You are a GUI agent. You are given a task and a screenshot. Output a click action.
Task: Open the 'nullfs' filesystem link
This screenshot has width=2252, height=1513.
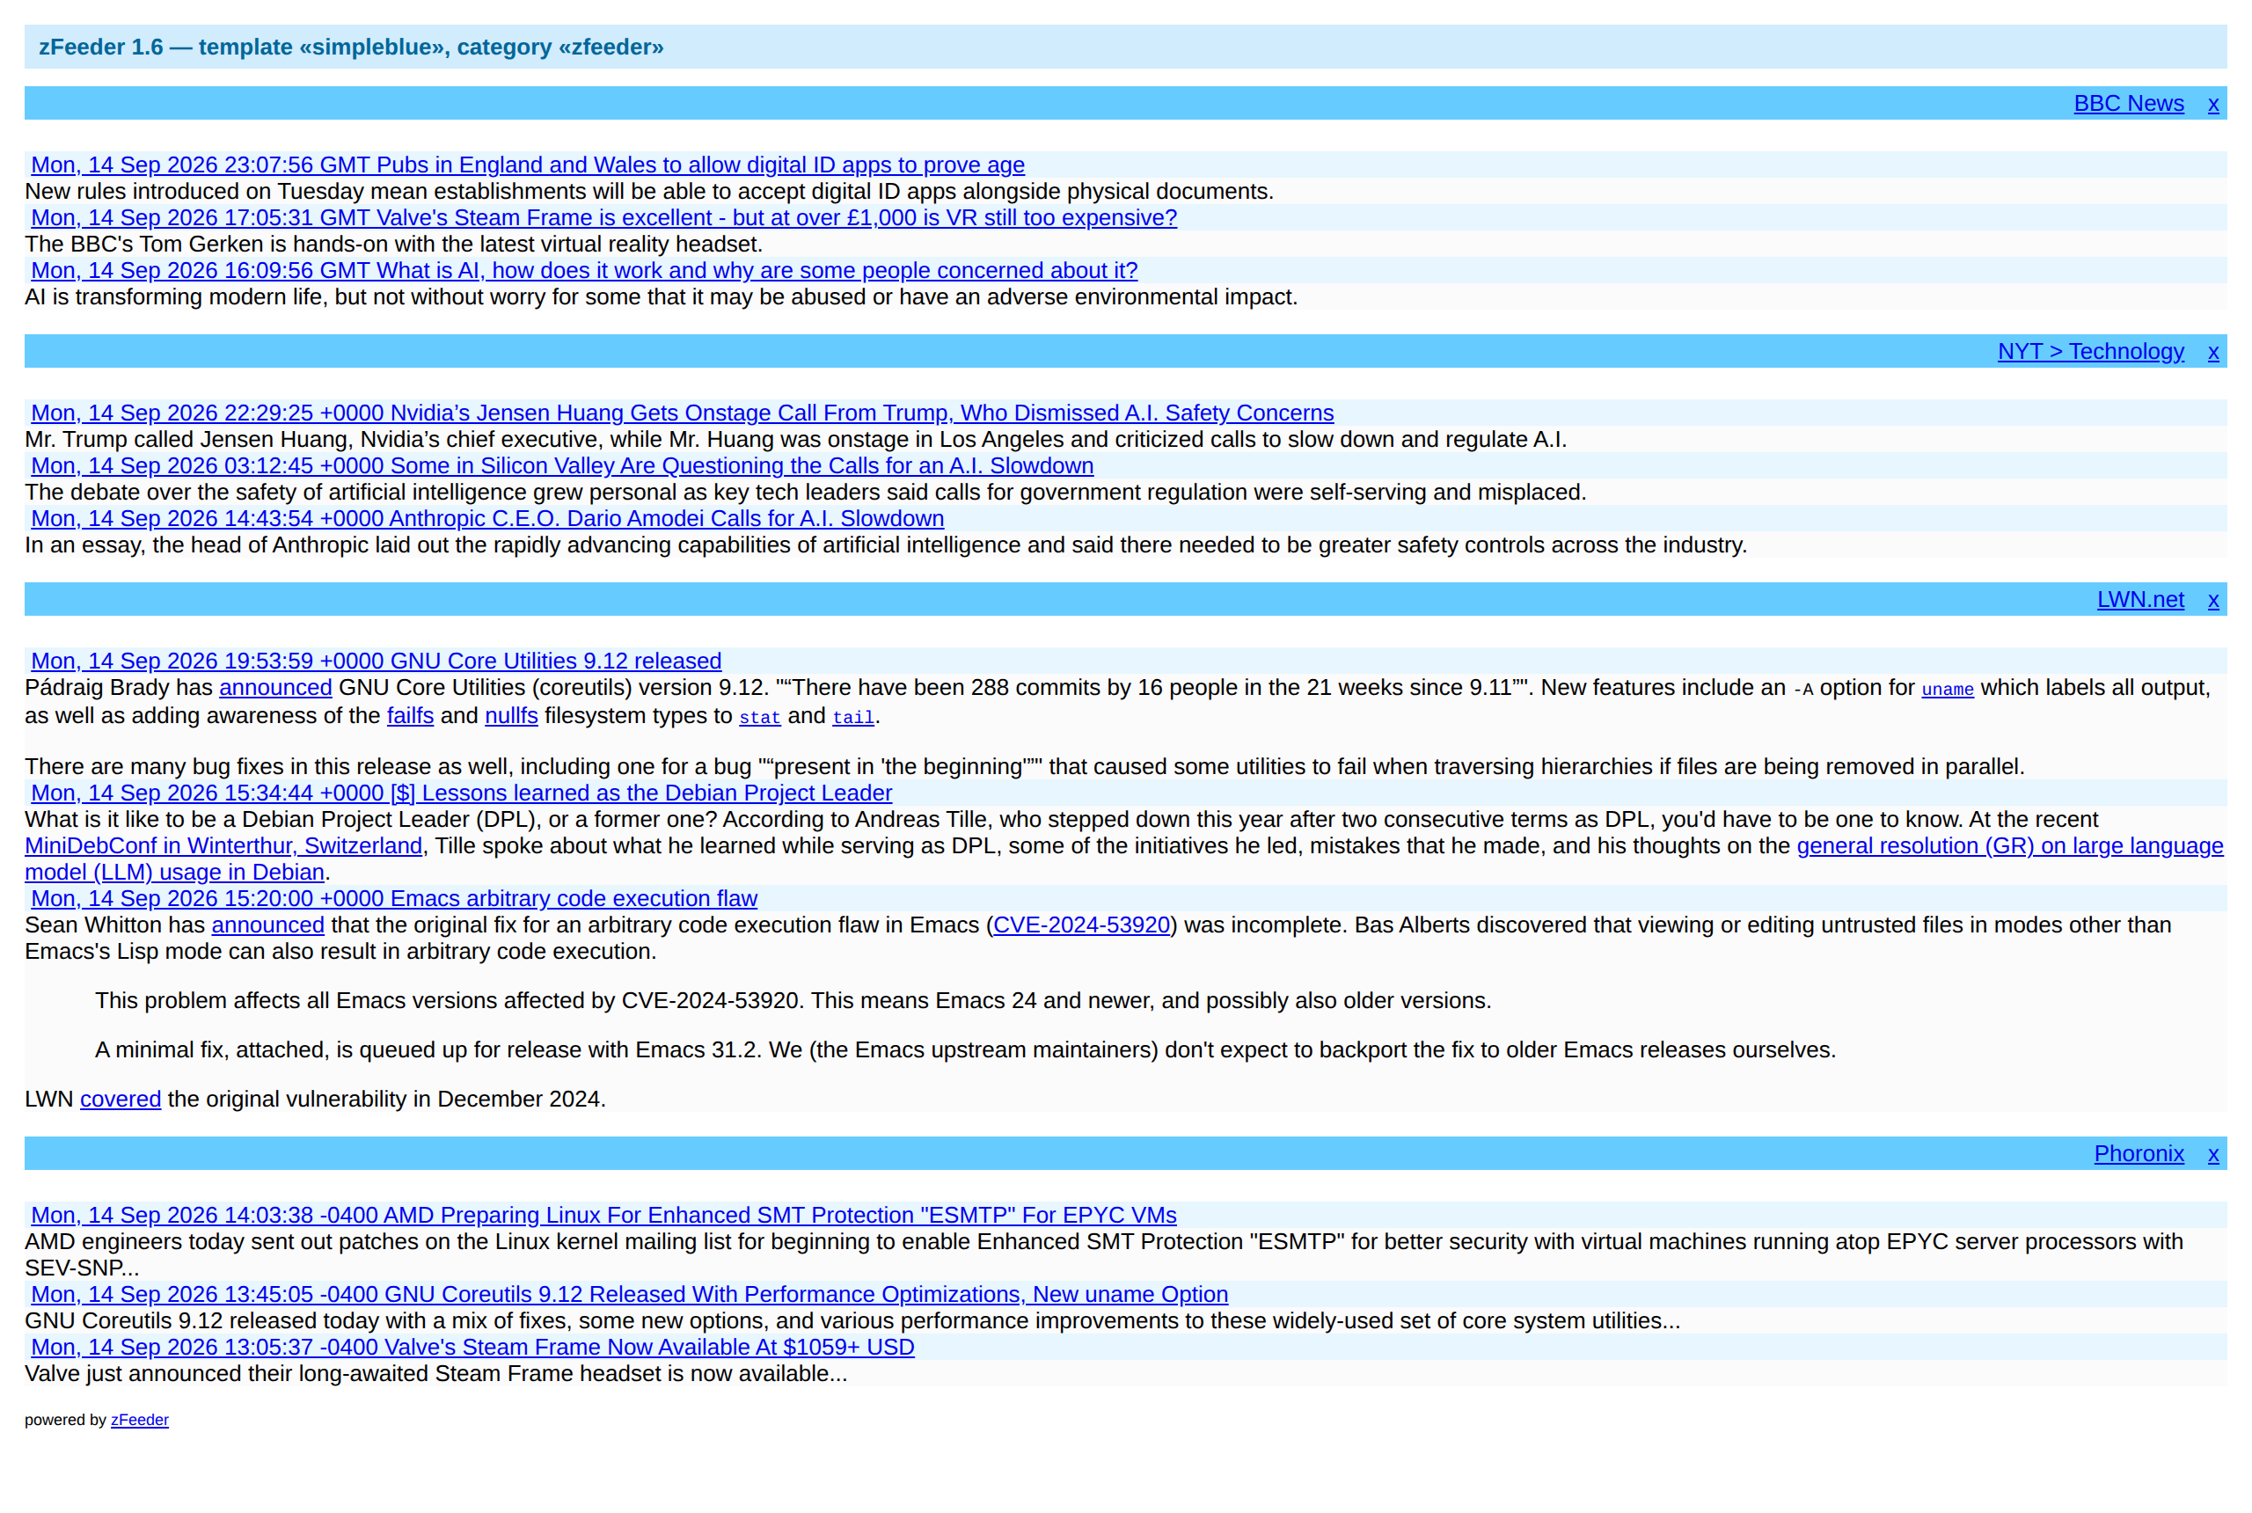click(x=511, y=716)
